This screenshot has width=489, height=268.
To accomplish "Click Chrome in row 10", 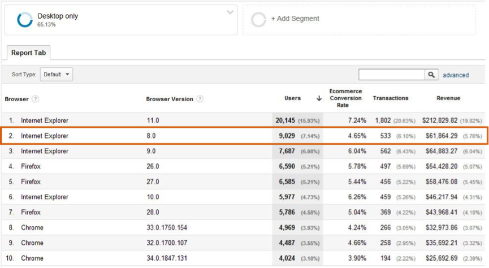I will 32,258.
